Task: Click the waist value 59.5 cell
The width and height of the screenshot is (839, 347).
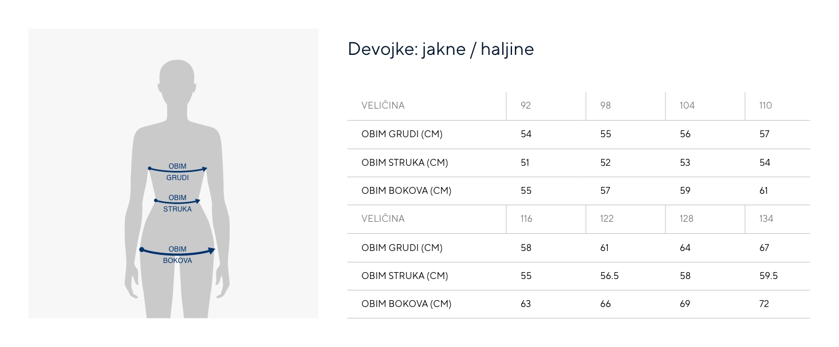Action: pos(769,276)
